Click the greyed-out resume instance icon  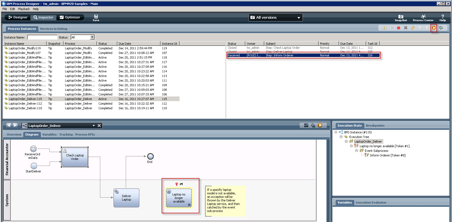[x=391, y=28]
